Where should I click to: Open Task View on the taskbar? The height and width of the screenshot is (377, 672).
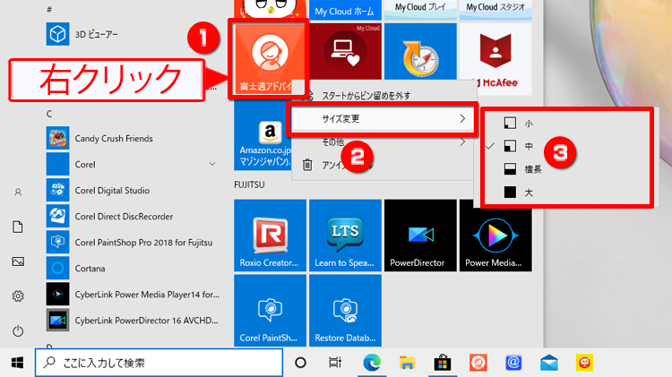pyautogui.click(x=335, y=363)
